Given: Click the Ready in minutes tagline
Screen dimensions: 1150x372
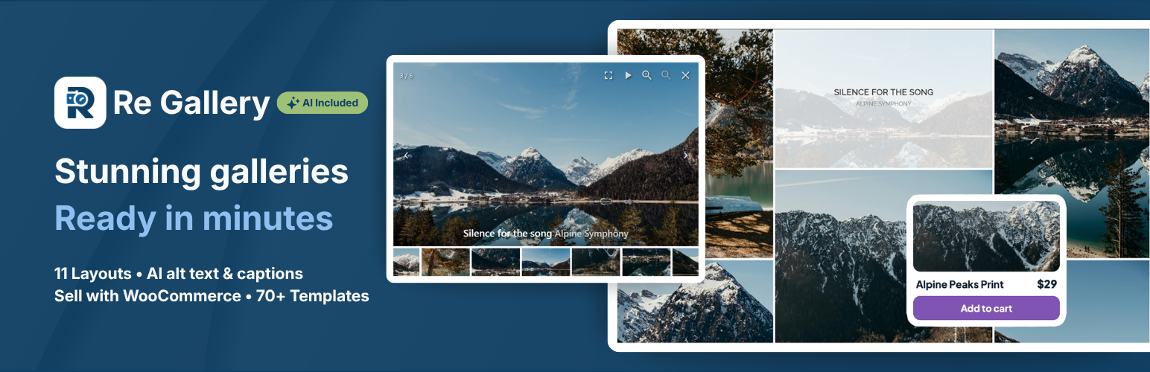Looking at the screenshot, I should pyautogui.click(x=194, y=218).
